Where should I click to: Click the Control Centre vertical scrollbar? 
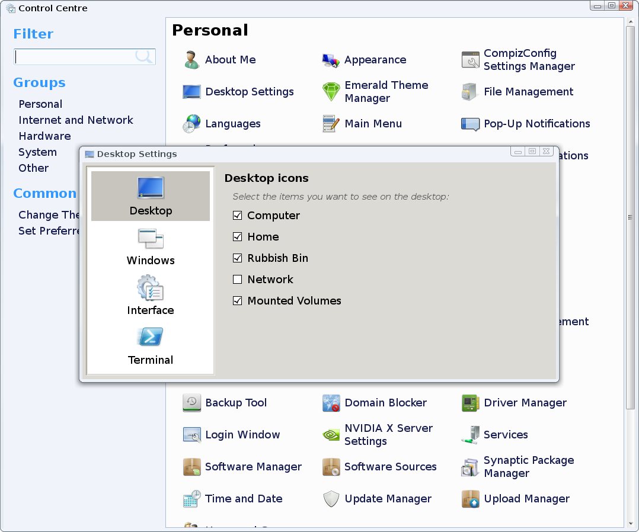click(630, 218)
